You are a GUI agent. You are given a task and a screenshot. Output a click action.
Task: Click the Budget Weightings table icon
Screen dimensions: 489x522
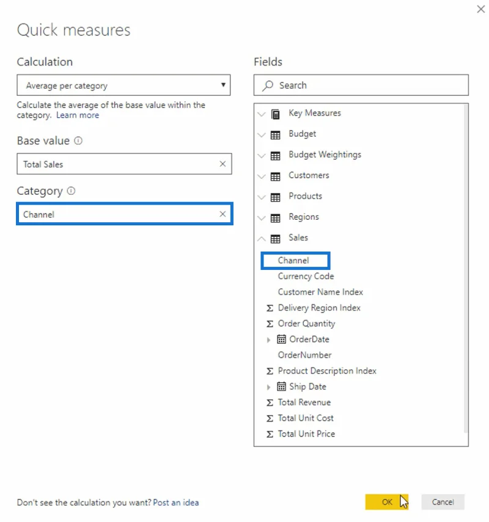pyautogui.click(x=275, y=156)
